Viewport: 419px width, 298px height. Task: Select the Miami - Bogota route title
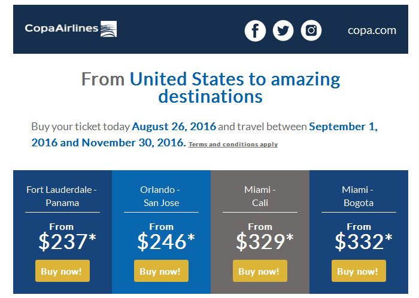tap(358, 196)
